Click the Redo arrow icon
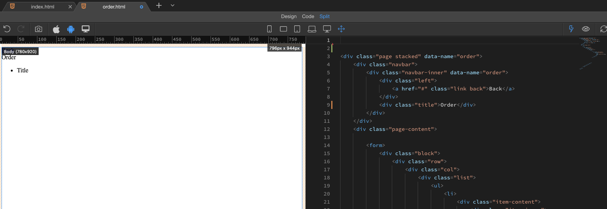607x209 pixels. (21, 29)
